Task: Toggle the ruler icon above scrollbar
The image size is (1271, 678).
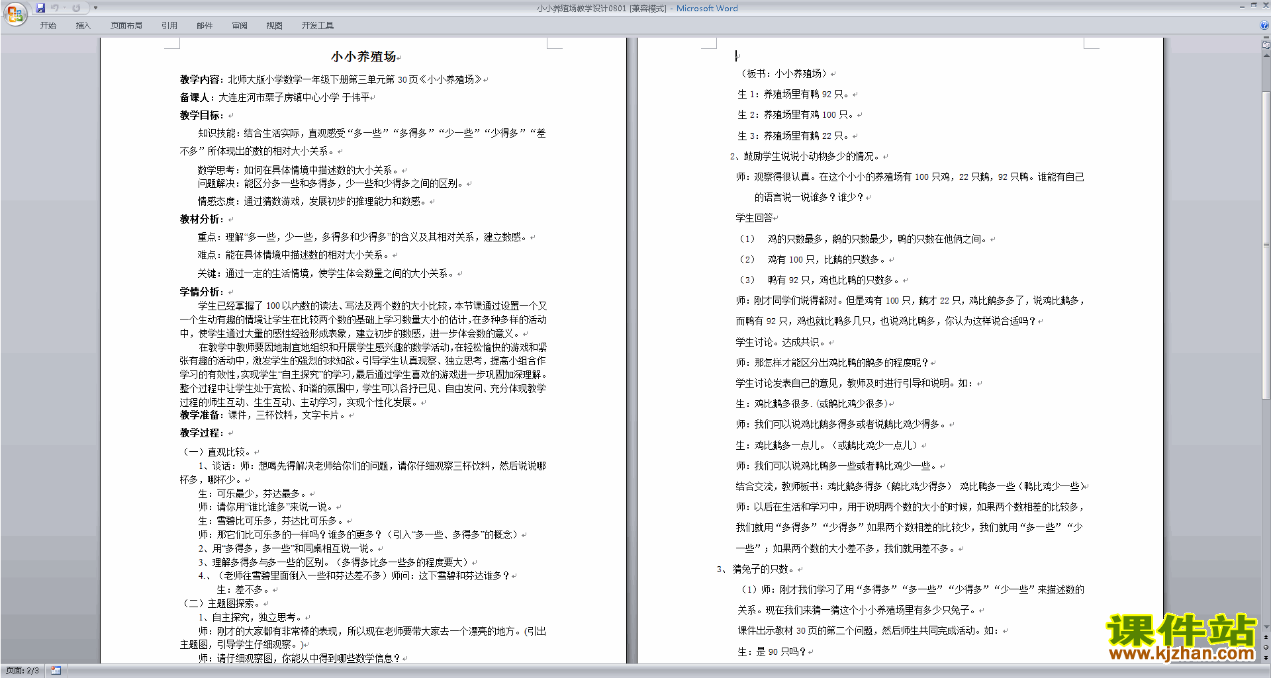Action: tap(1266, 45)
